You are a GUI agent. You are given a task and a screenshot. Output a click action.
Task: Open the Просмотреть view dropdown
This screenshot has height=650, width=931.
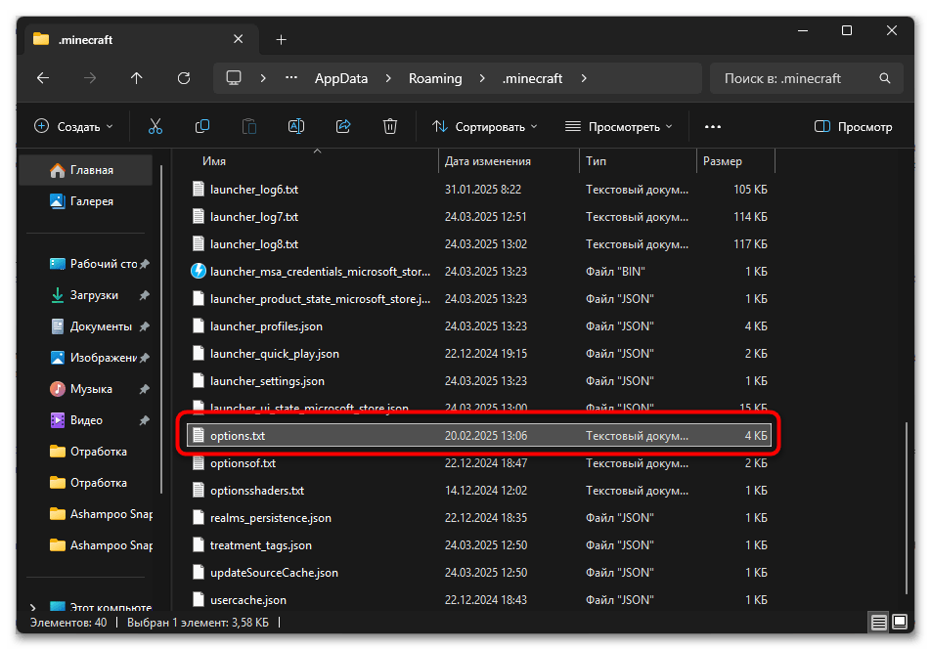619,126
